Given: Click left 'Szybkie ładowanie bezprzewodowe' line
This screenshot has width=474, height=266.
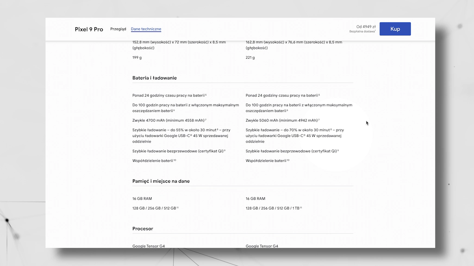Looking at the screenshot, I should (x=179, y=151).
